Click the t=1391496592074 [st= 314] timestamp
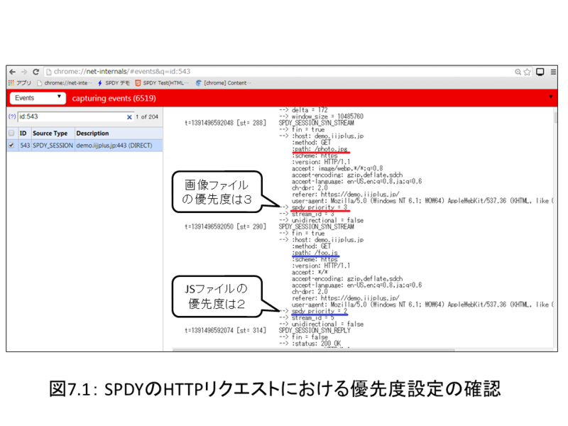Screen dimensions: 568x426 click(x=225, y=330)
